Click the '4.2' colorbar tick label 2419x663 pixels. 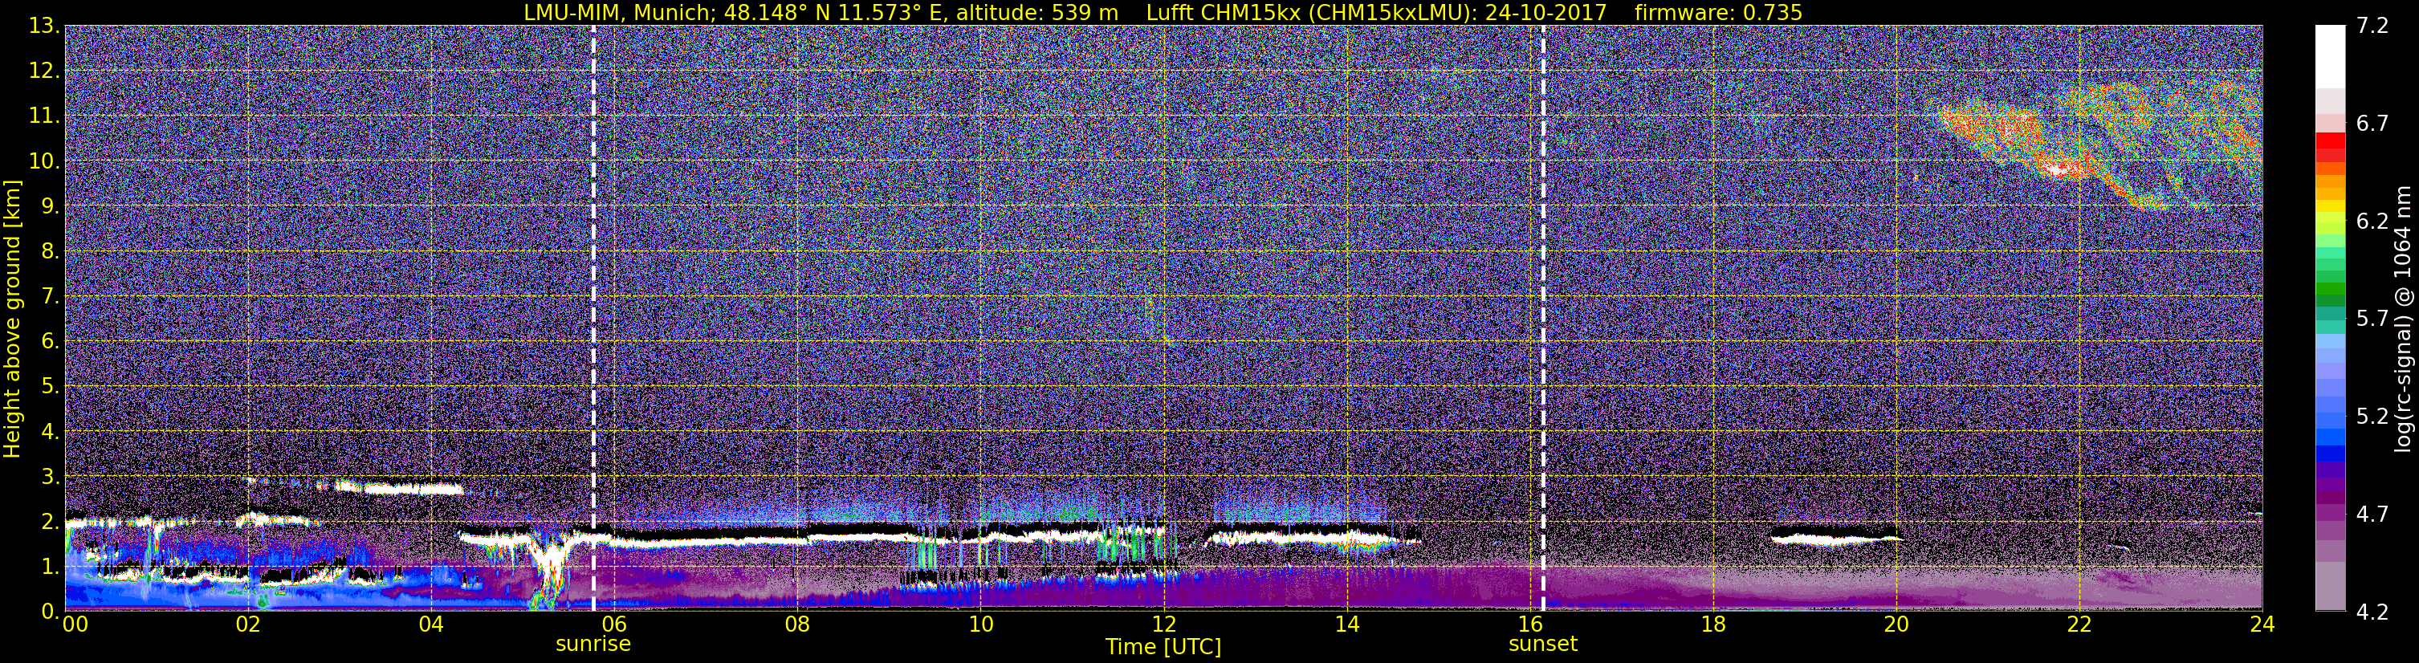(2372, 612)
